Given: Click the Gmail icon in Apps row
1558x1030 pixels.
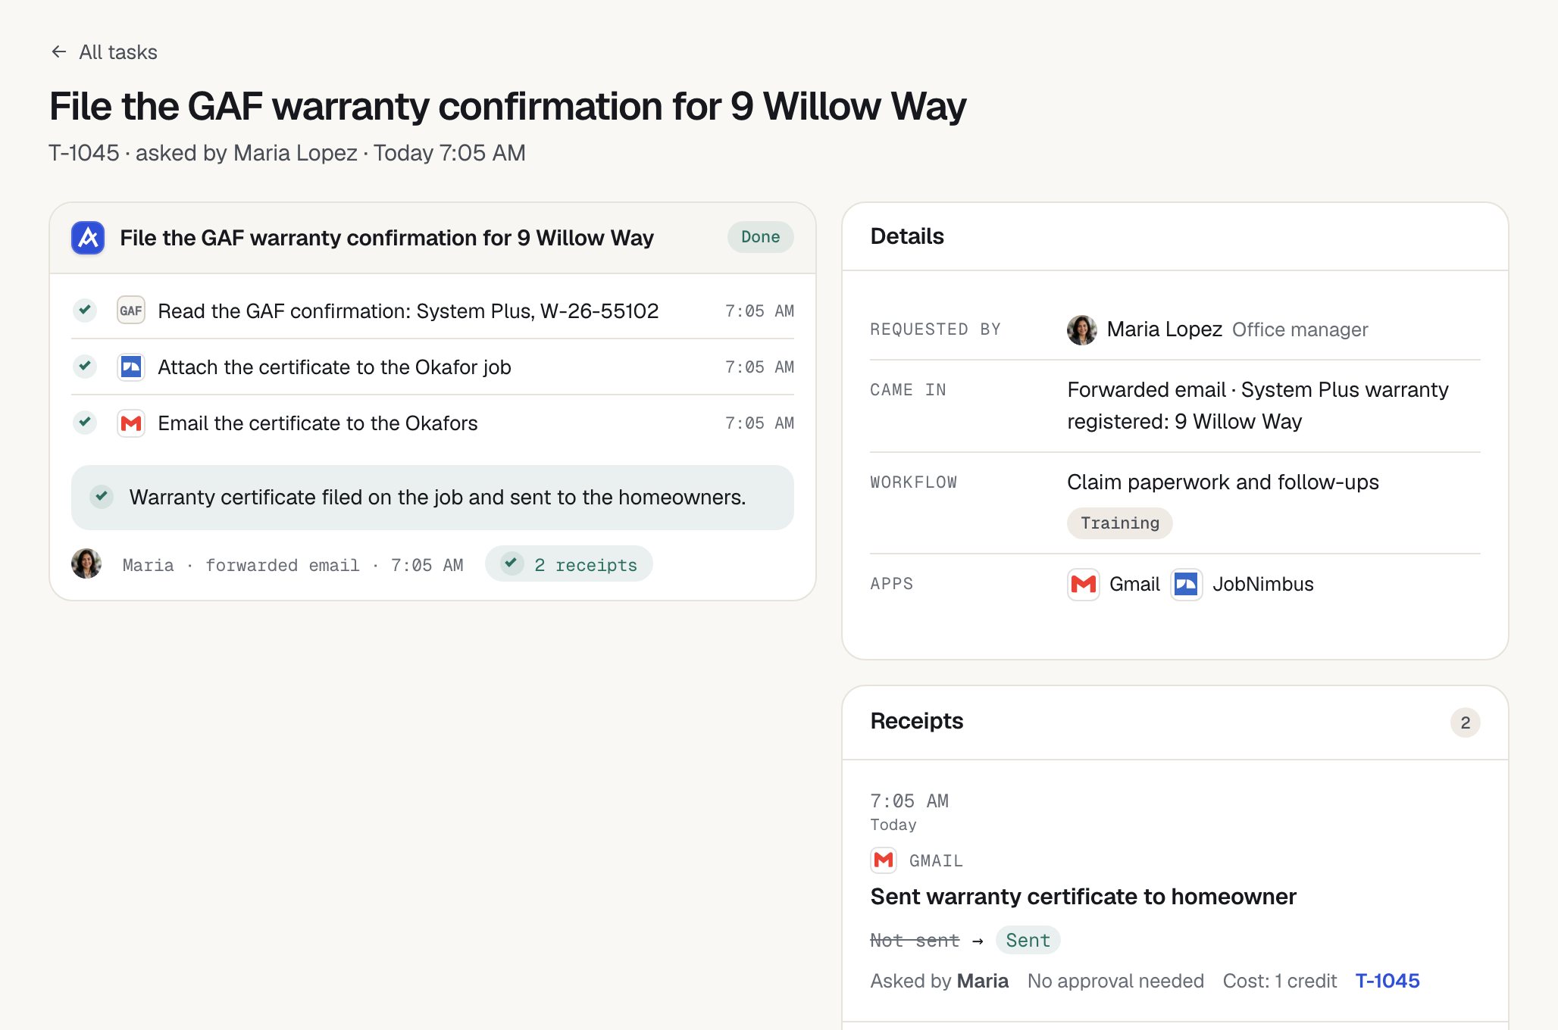Looking at the screenshot, I should point(1084,585).
